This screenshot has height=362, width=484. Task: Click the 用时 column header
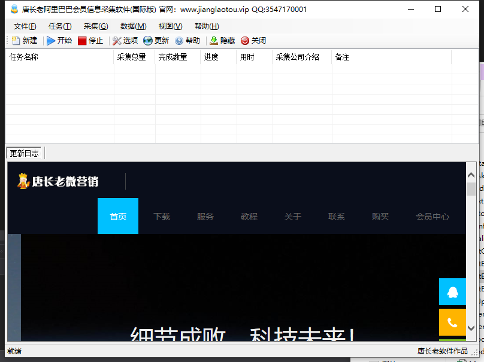pyautogui.click(x=255, y=57)
